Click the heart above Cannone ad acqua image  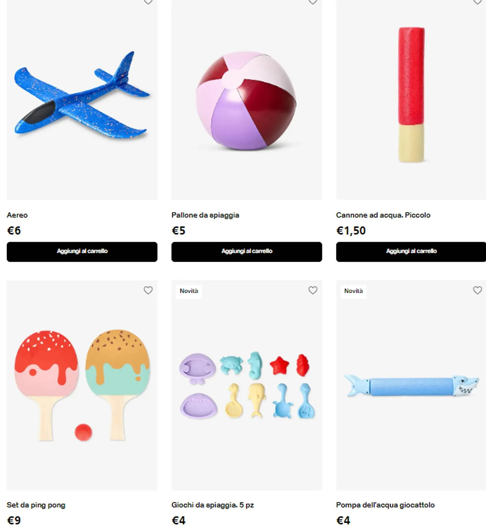pos(477,2)
